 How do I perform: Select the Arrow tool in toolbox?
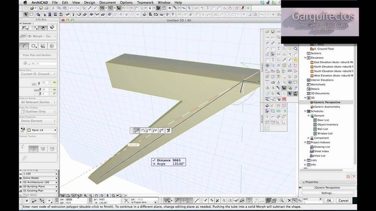(x=26, y=14)
